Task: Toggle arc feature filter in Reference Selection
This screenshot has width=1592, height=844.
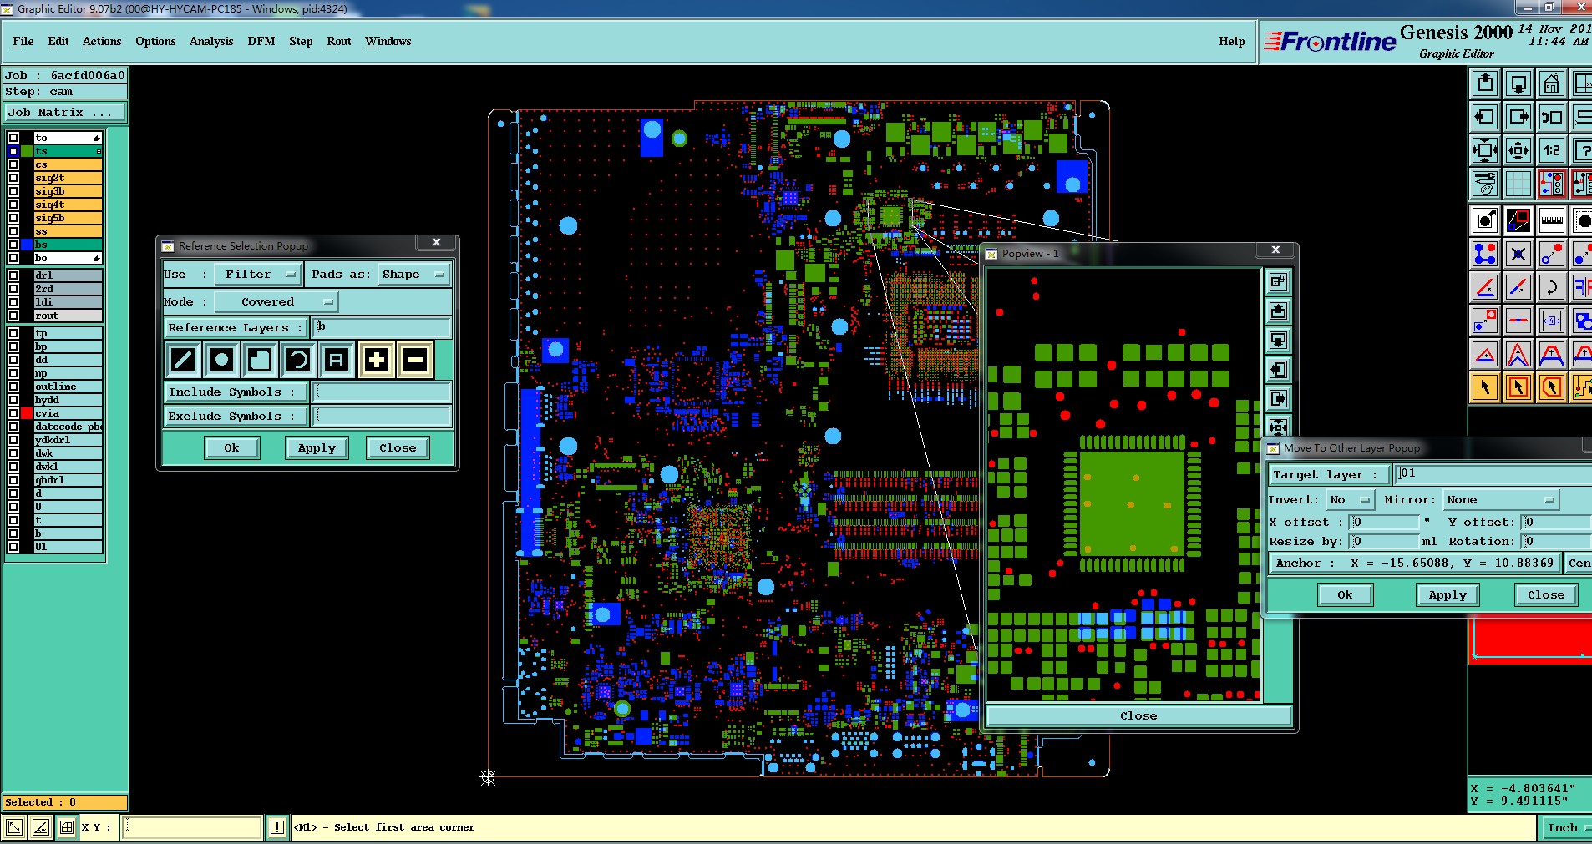Action: tap(298, 360)
